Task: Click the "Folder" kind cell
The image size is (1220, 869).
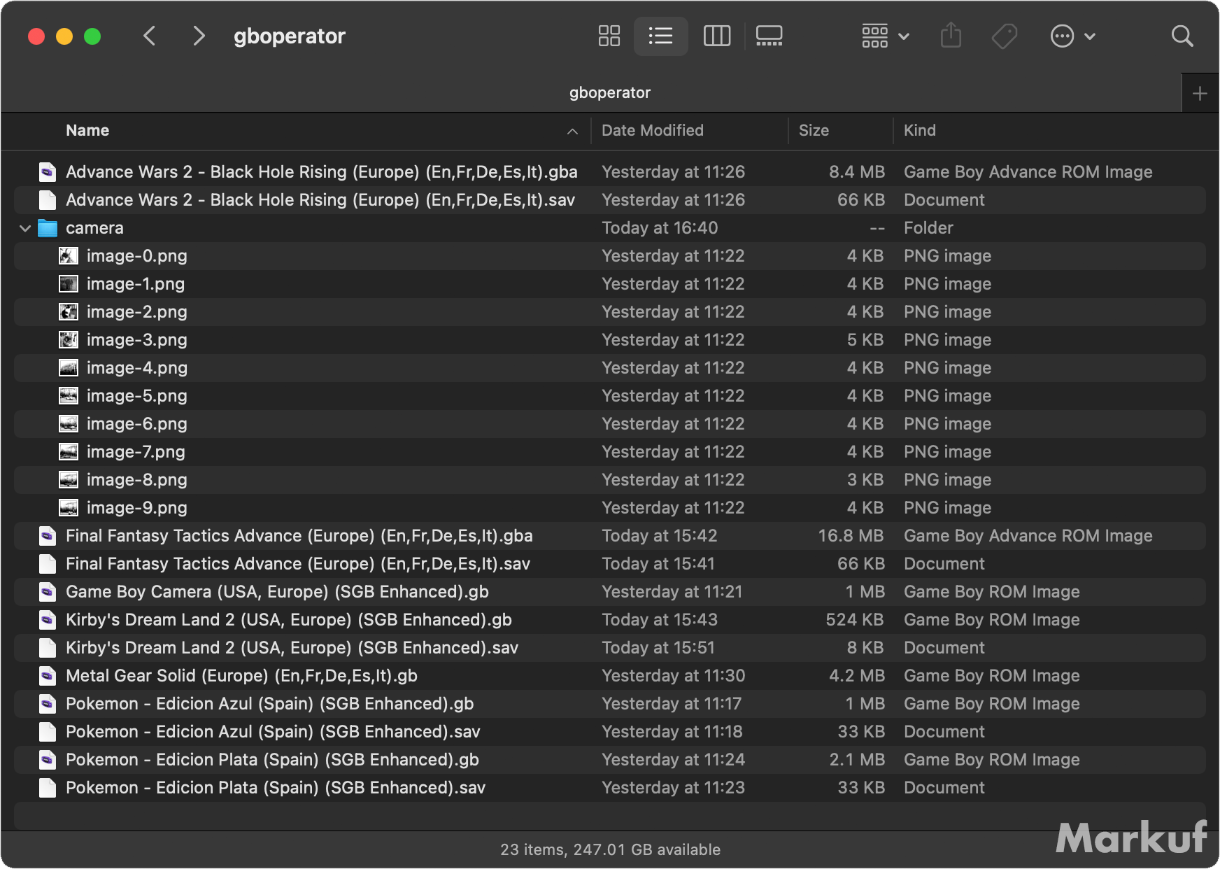Action: [928, 228]
